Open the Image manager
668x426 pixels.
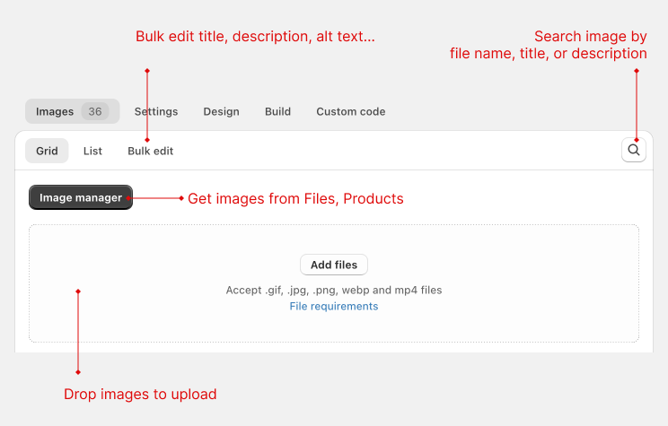[x=81, y=197]
